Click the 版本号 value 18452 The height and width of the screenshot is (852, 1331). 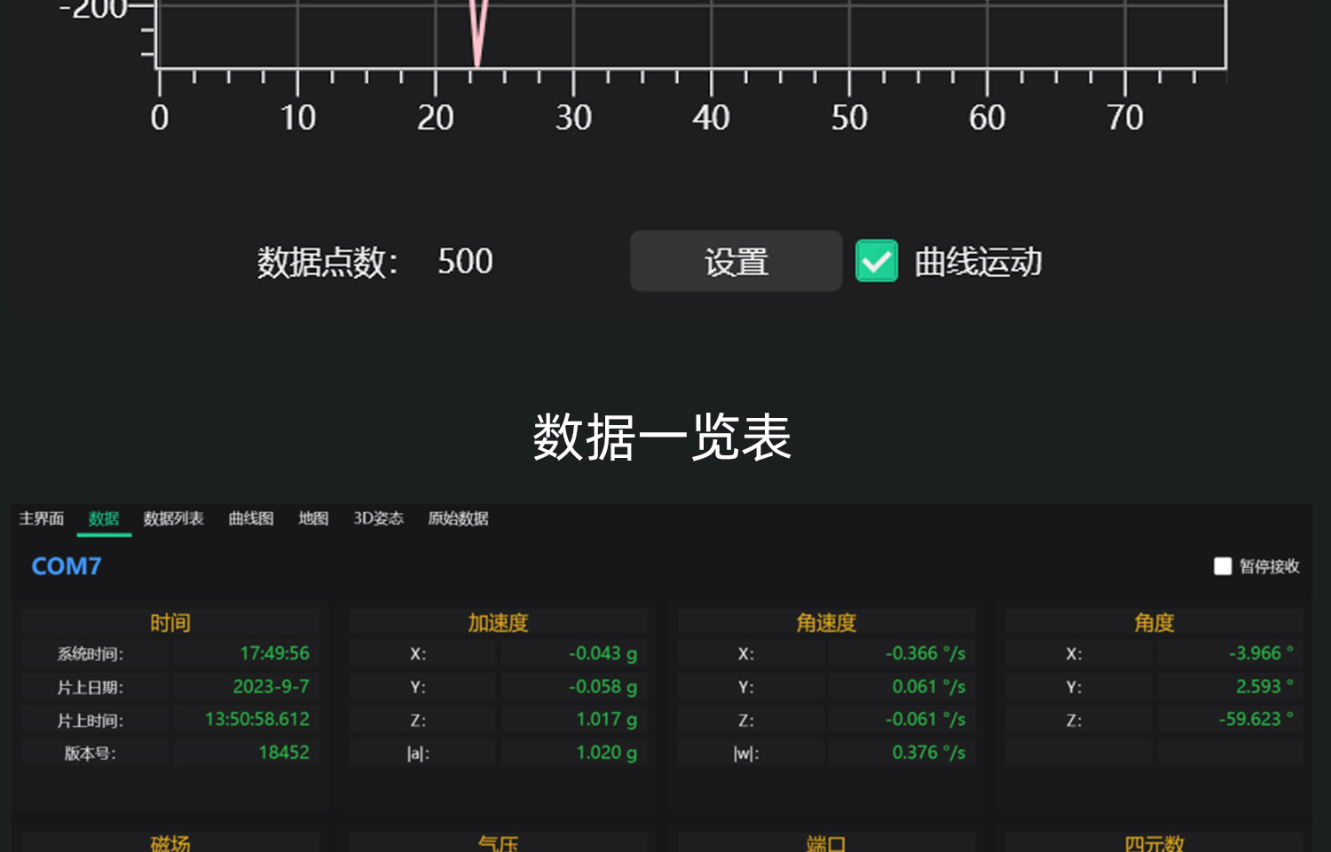tap(284, 753)
